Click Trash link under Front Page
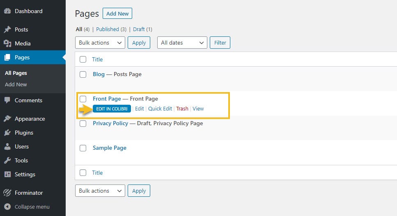The image size is (397, 216). click(182, 108)
